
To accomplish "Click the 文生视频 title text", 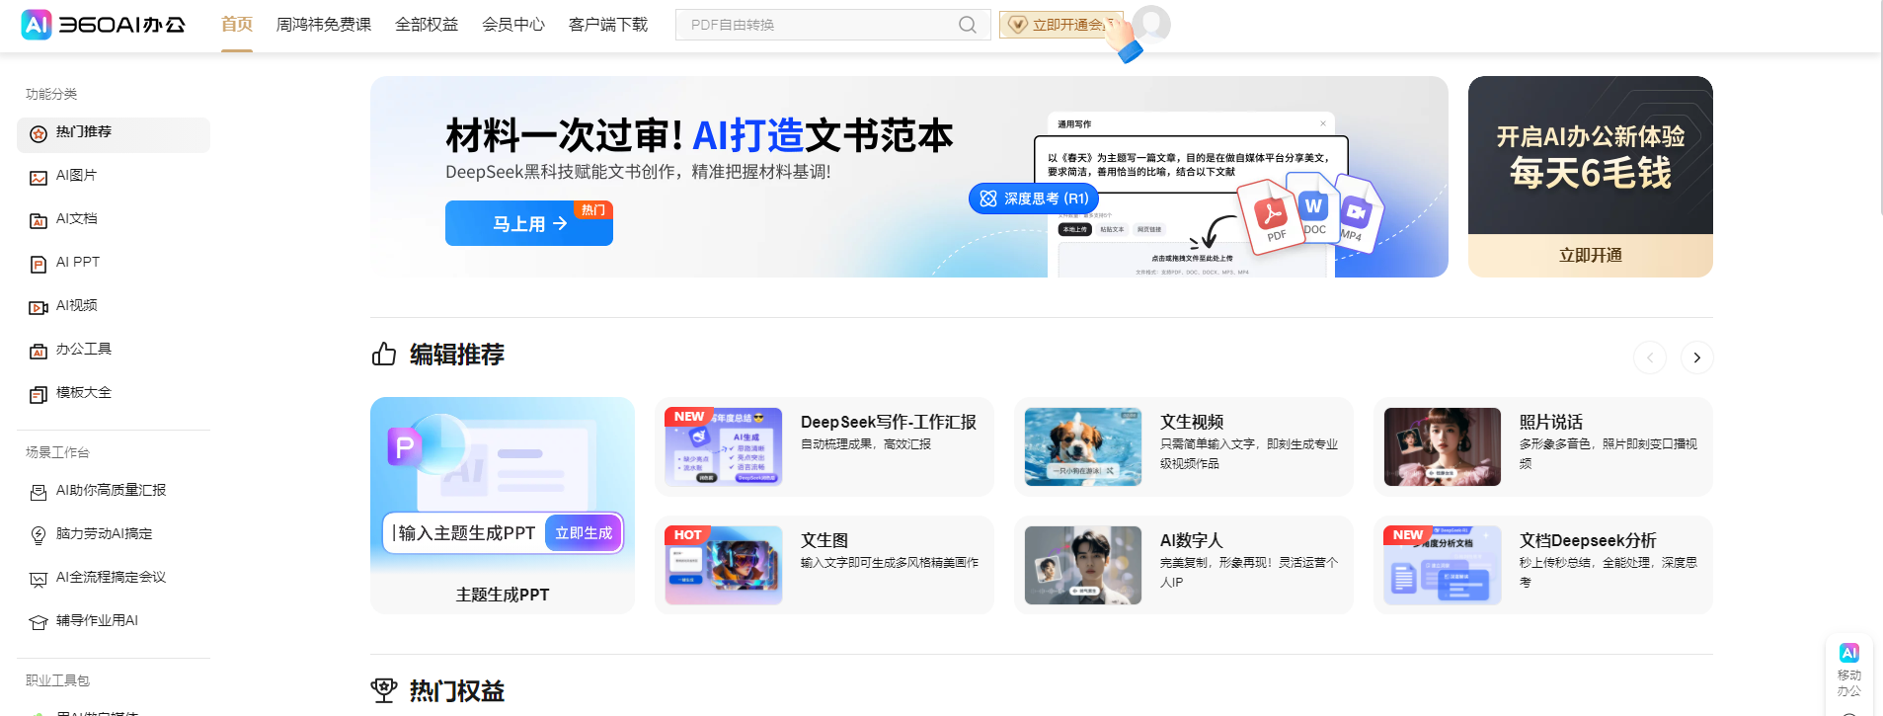I will (1192, 422).
